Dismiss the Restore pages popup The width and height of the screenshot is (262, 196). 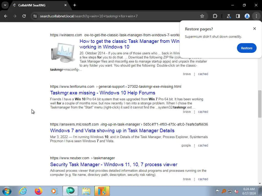point(255,29)
